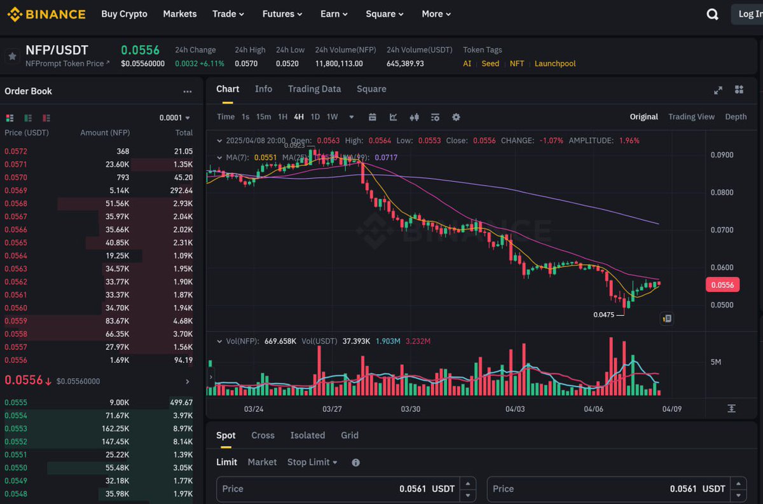Select the Spot trading tab
Viewport: 763px width, 504px height.
tap(226, 435)
